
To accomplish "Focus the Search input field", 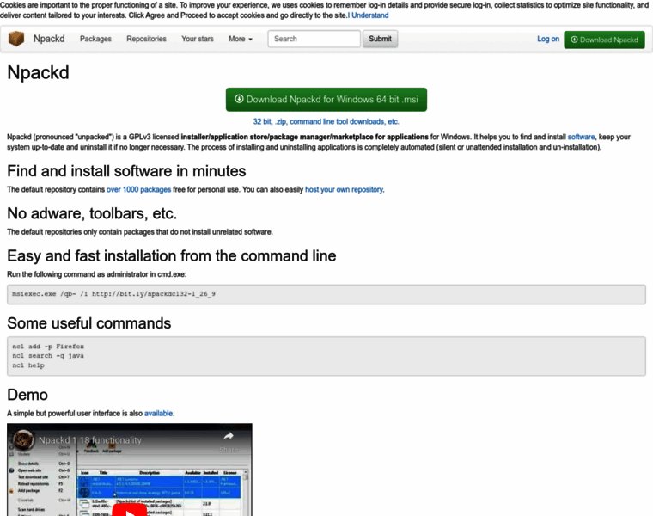I will [314, 39].
